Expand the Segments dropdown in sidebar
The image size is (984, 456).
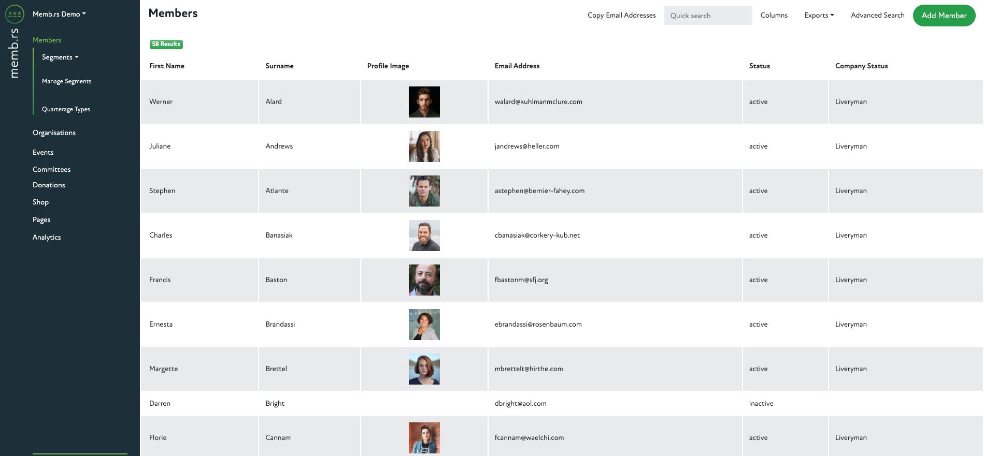point(60,57)
